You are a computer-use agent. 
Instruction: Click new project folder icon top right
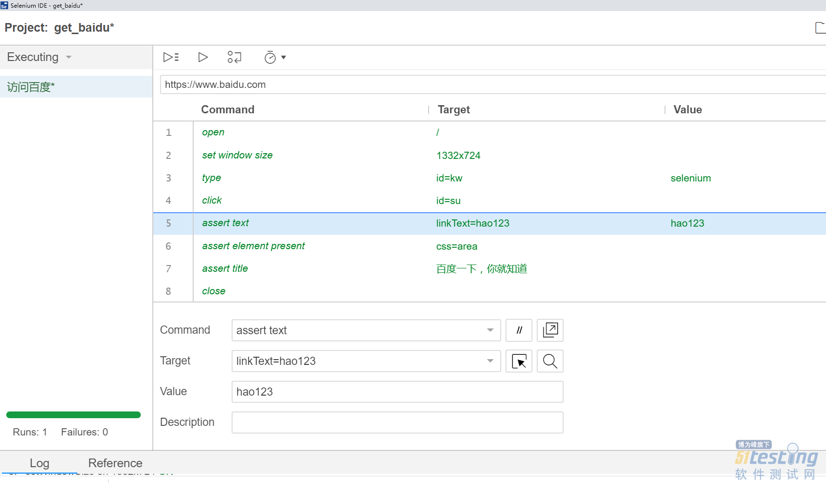[820, 28]
